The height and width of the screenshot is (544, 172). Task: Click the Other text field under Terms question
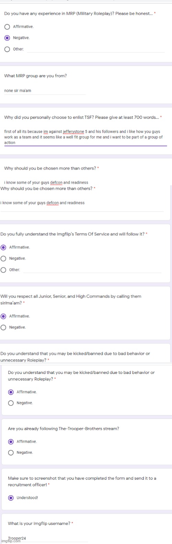[x=93, y=270]
